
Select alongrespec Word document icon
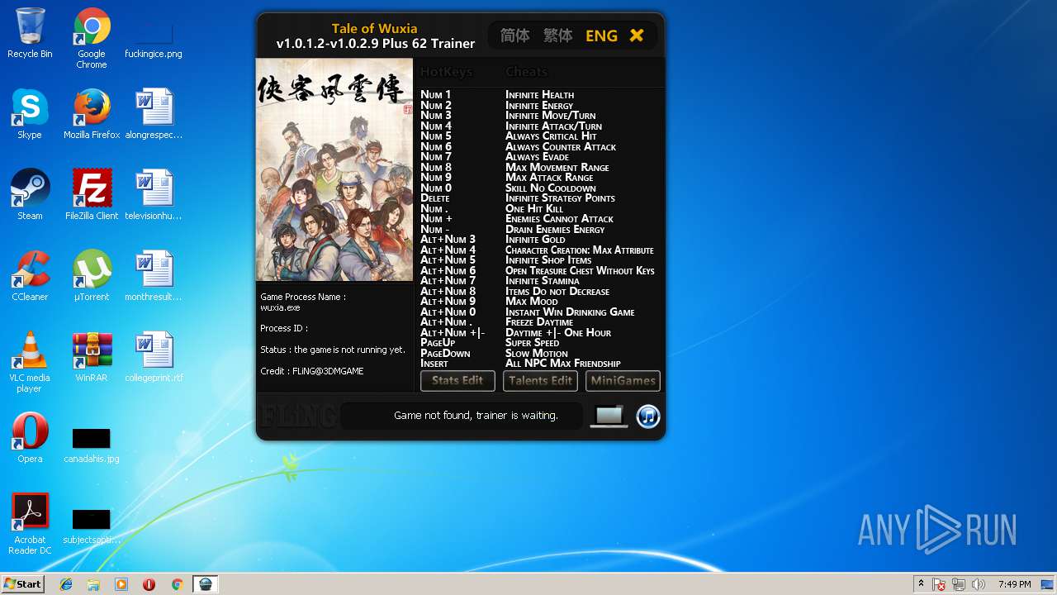click(x=154, y=114)
